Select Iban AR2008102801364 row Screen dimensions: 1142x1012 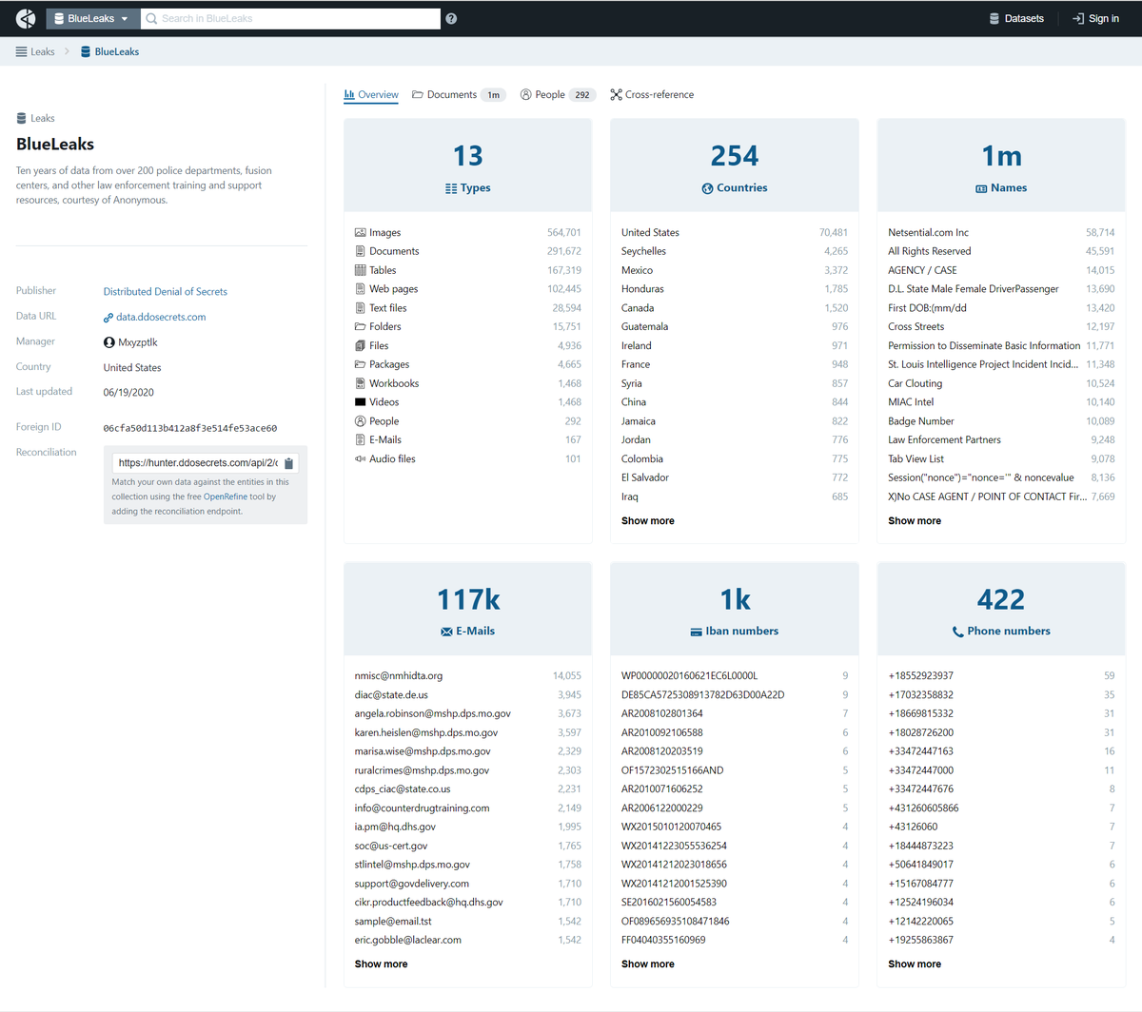click(735, 713)
